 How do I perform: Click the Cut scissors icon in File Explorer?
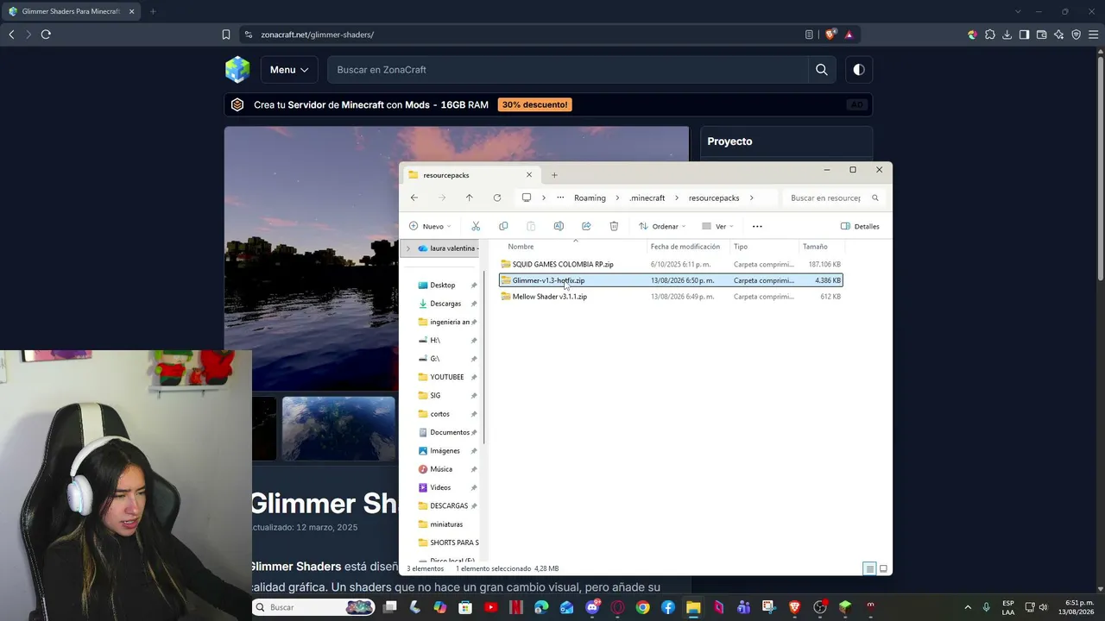(x=476, y=226)
